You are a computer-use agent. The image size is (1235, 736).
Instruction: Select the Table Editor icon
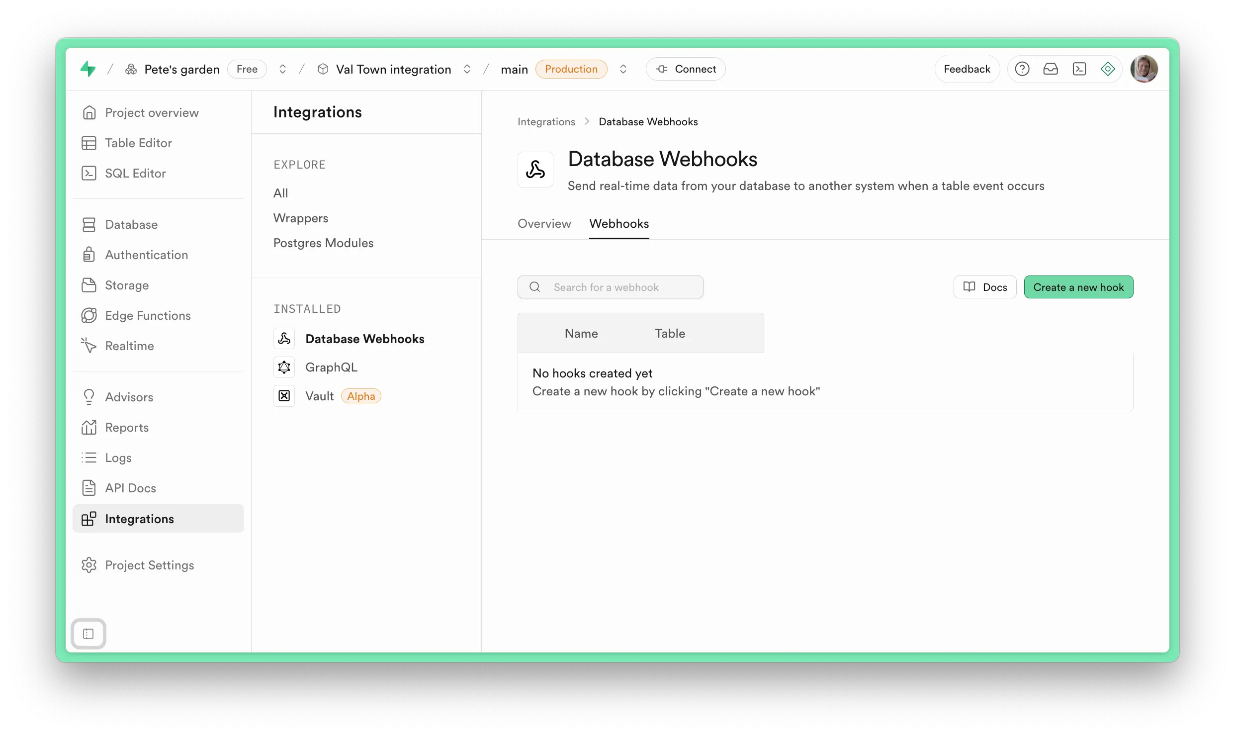coord(89,143)
